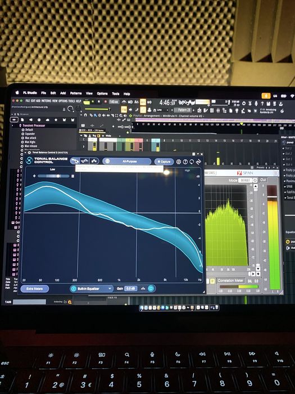The height and width of the screenshot is (394, 295).
Task: Switch to the fine curve view icon
Action: pos(84,161)
